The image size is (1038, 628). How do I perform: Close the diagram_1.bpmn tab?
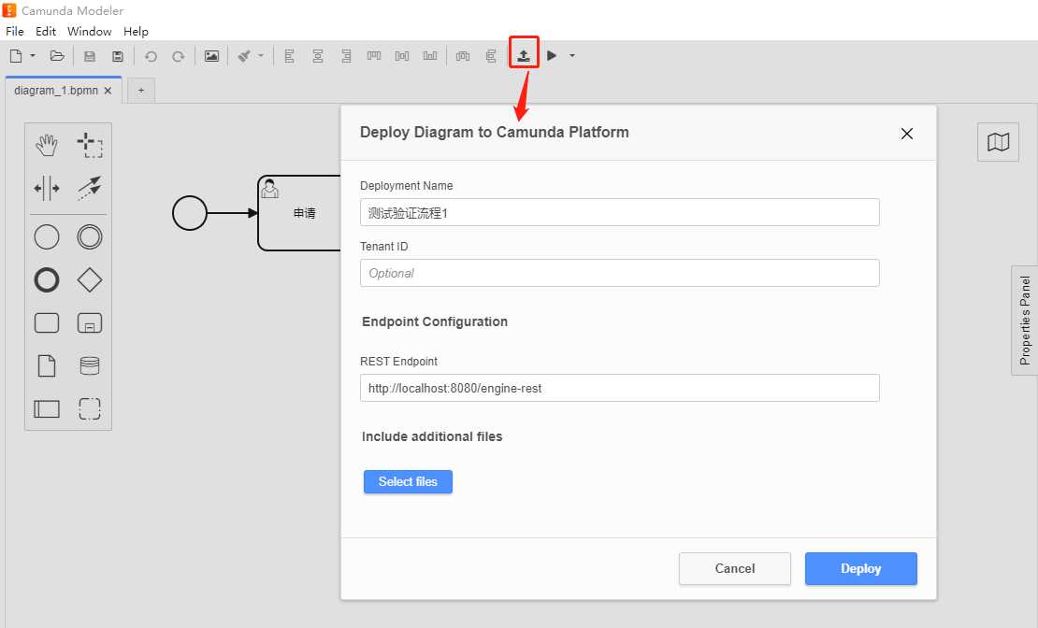coord(108,91)
